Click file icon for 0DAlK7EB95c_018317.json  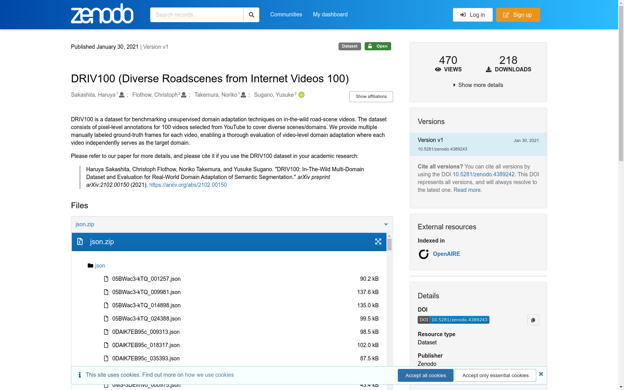pos(106,345)
